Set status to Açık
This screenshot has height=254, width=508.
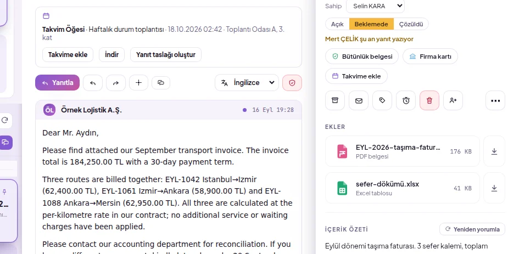pyautogui.click(x=337, y=24)
